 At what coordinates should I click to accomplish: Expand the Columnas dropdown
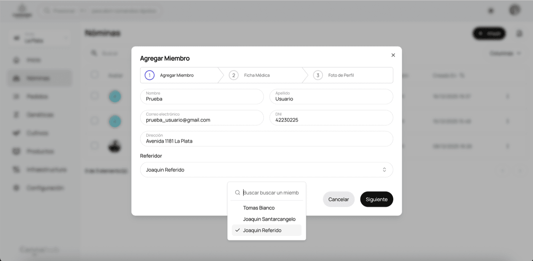pyautogui.click(x=505, y=54)
